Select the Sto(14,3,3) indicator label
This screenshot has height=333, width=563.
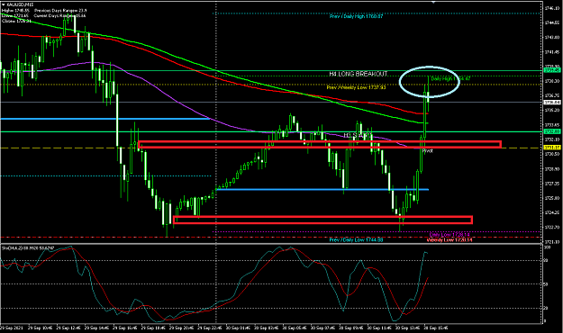pos(28,248)
